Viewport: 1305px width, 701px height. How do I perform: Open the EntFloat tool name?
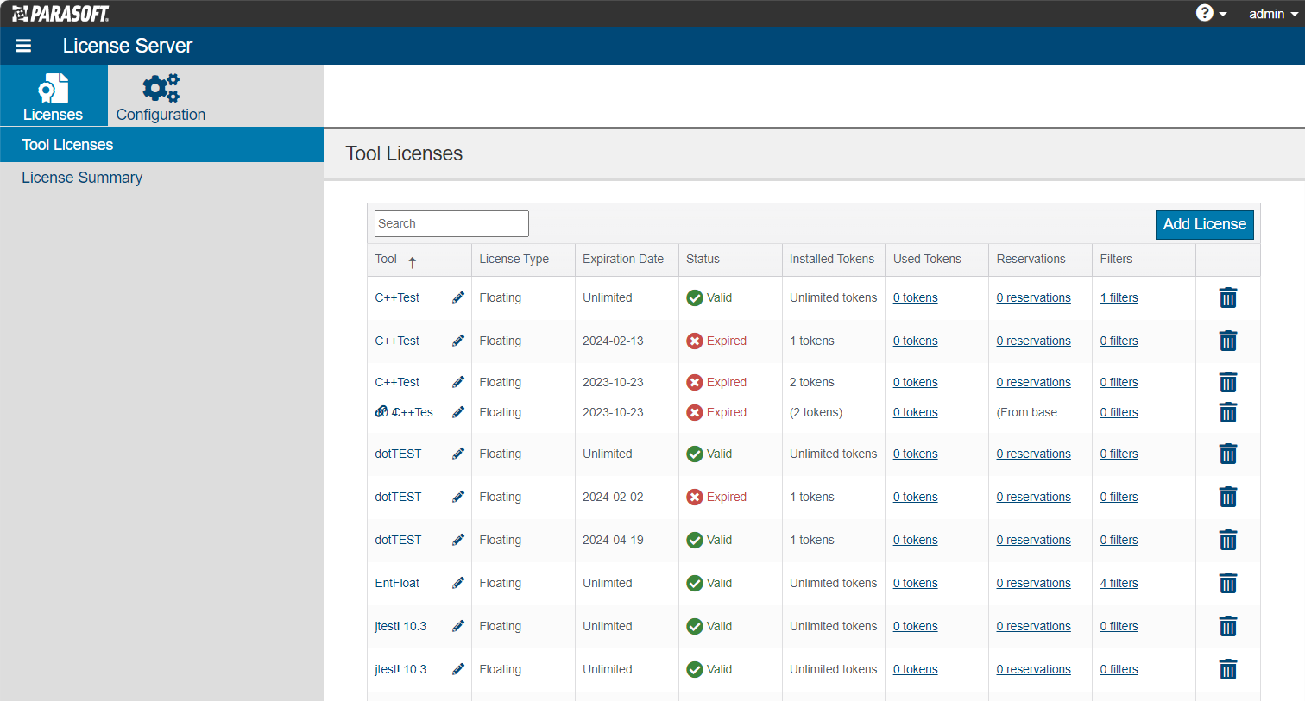pyautogui.click(x=397, y=583)
